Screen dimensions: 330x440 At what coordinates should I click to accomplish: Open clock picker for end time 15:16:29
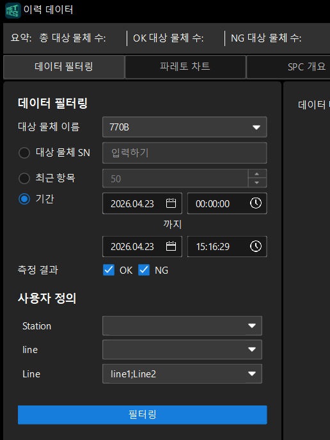(256, 246)
